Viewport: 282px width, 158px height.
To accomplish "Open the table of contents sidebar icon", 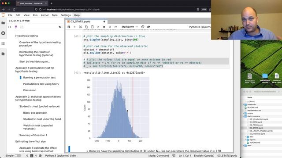I will 3,43.
